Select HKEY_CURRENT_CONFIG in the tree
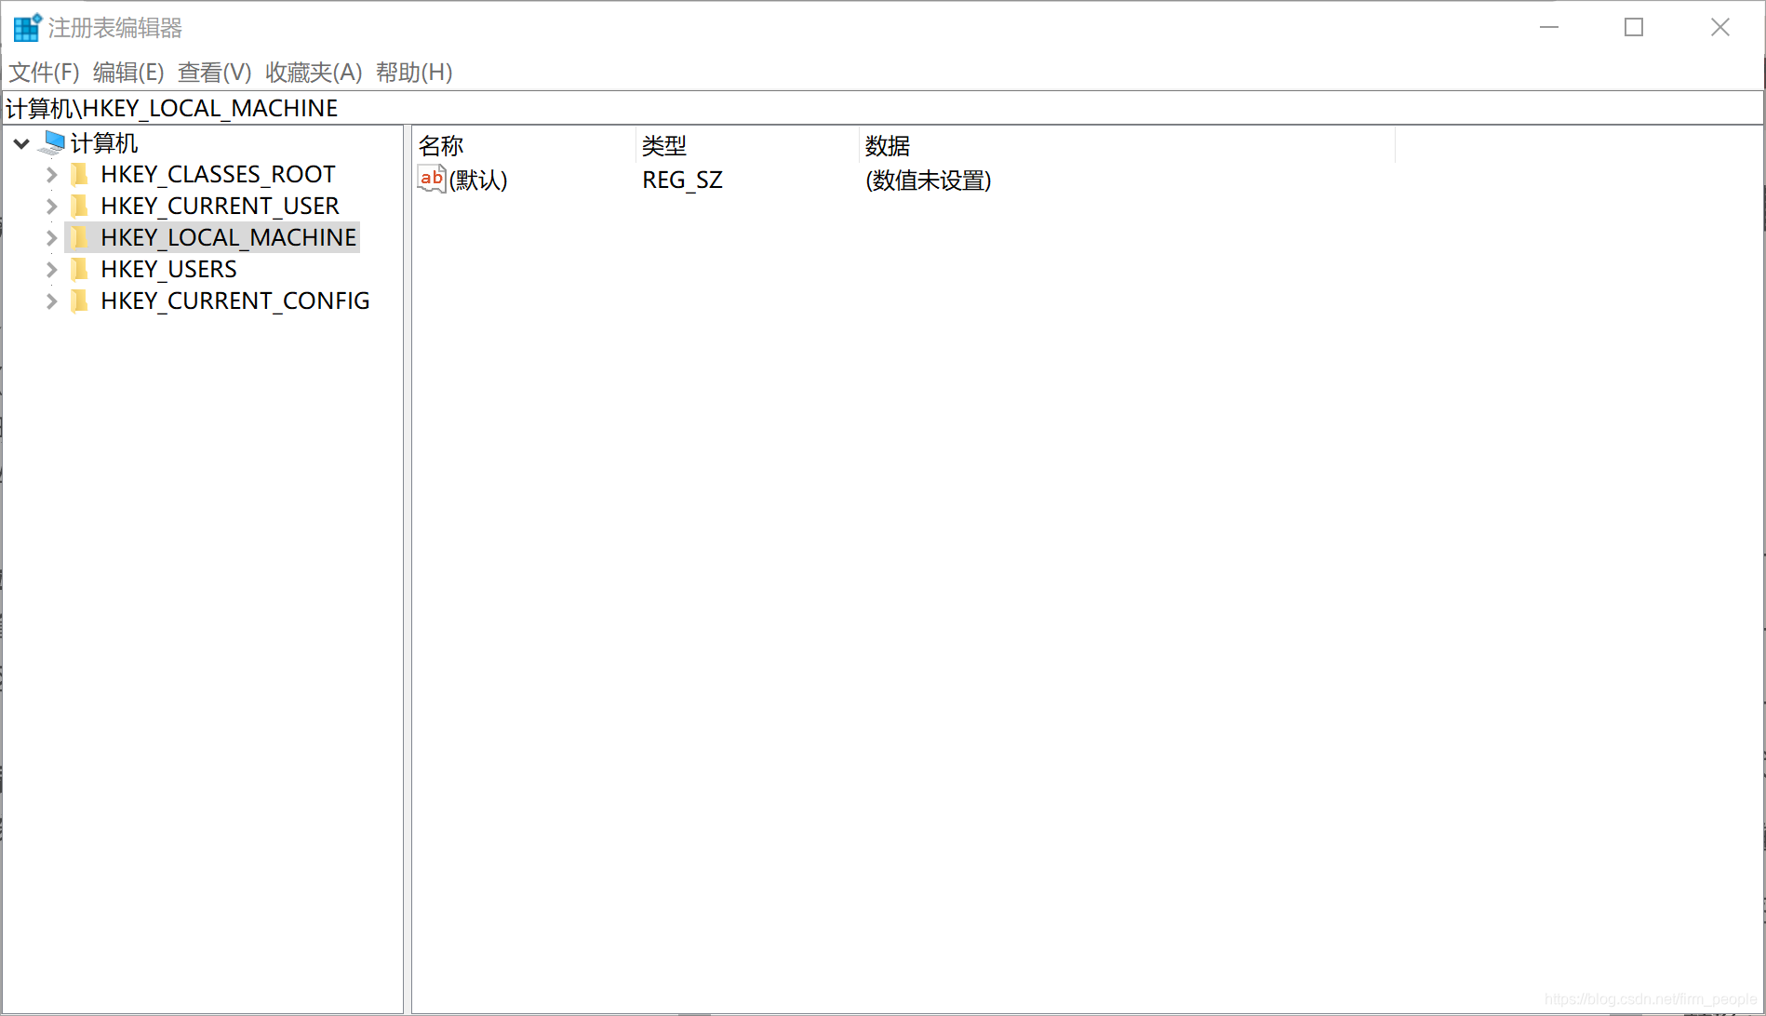The image size is (1766, 1016). [x=235, y=301]
